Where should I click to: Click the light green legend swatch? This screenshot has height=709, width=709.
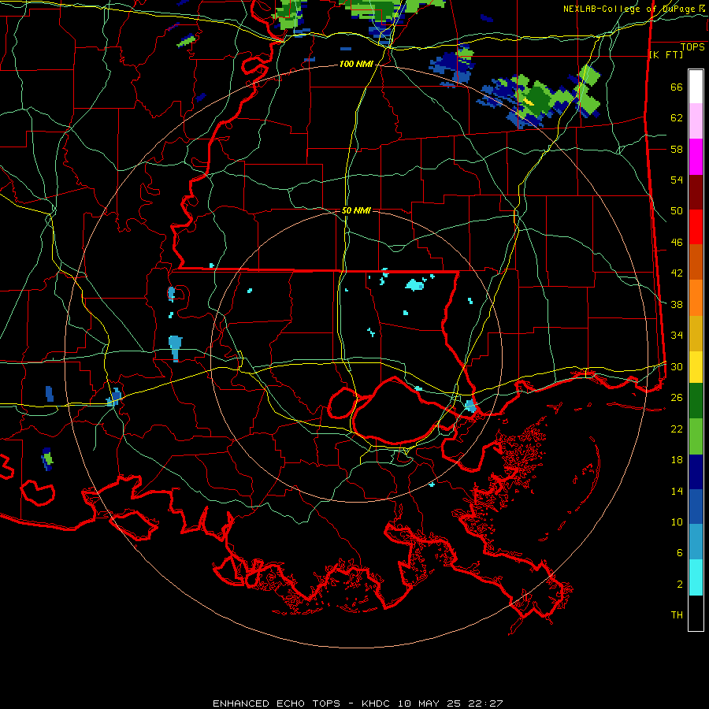point(696,436)
